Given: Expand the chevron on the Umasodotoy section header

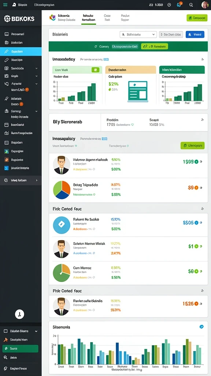Looking at the screenshot, I should 203,59.
